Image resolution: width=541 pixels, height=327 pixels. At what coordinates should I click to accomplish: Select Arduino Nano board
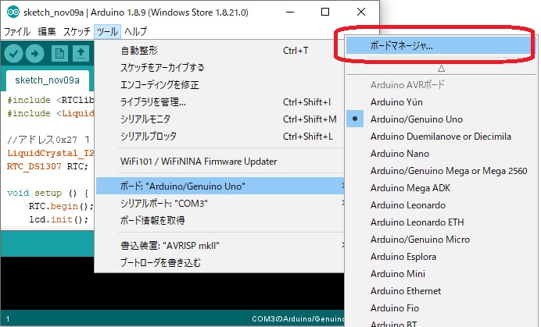[x=441, y=154]
